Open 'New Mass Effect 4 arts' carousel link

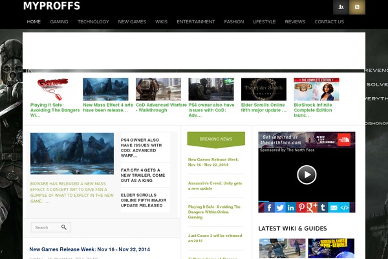(108, 107)
